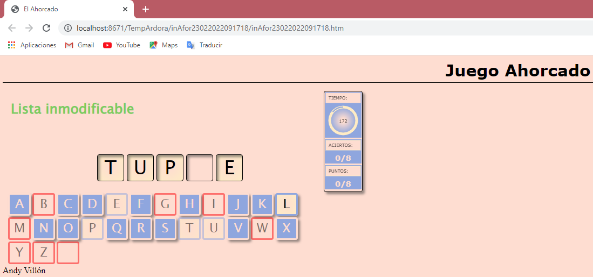
Task: Click the circular countdown timer showing 172
Action: [x=343, y=120]
